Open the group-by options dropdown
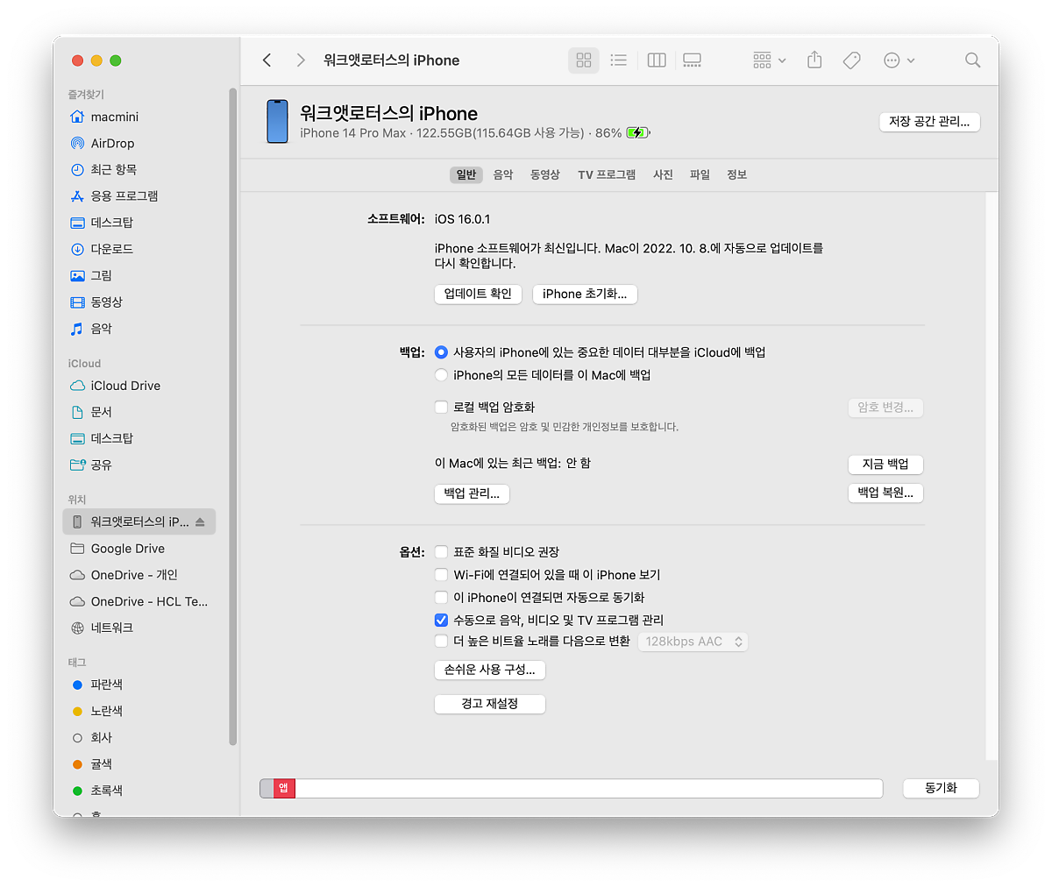The image size is (1052, 887). tap(770, 60)
